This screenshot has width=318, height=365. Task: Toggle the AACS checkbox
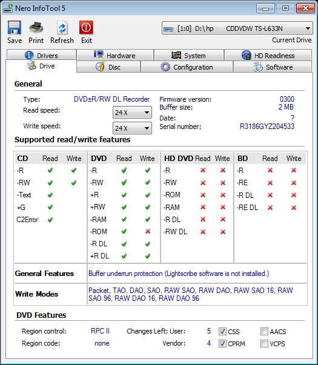click(264, 331)
